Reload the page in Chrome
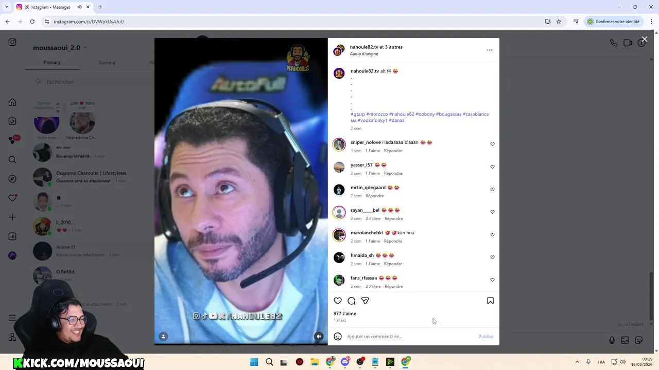The image size is (659, 370). [32, 22]
